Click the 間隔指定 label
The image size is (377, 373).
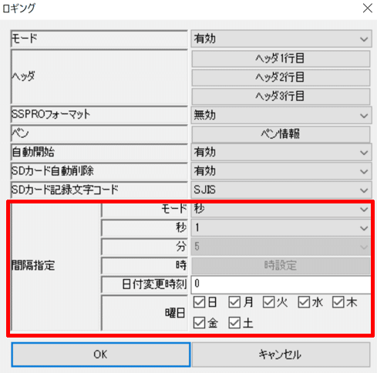tap(33, 265)
